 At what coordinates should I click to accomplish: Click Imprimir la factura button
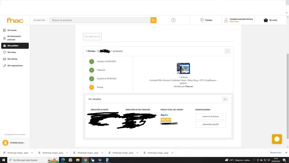click(x=211, y=116)
